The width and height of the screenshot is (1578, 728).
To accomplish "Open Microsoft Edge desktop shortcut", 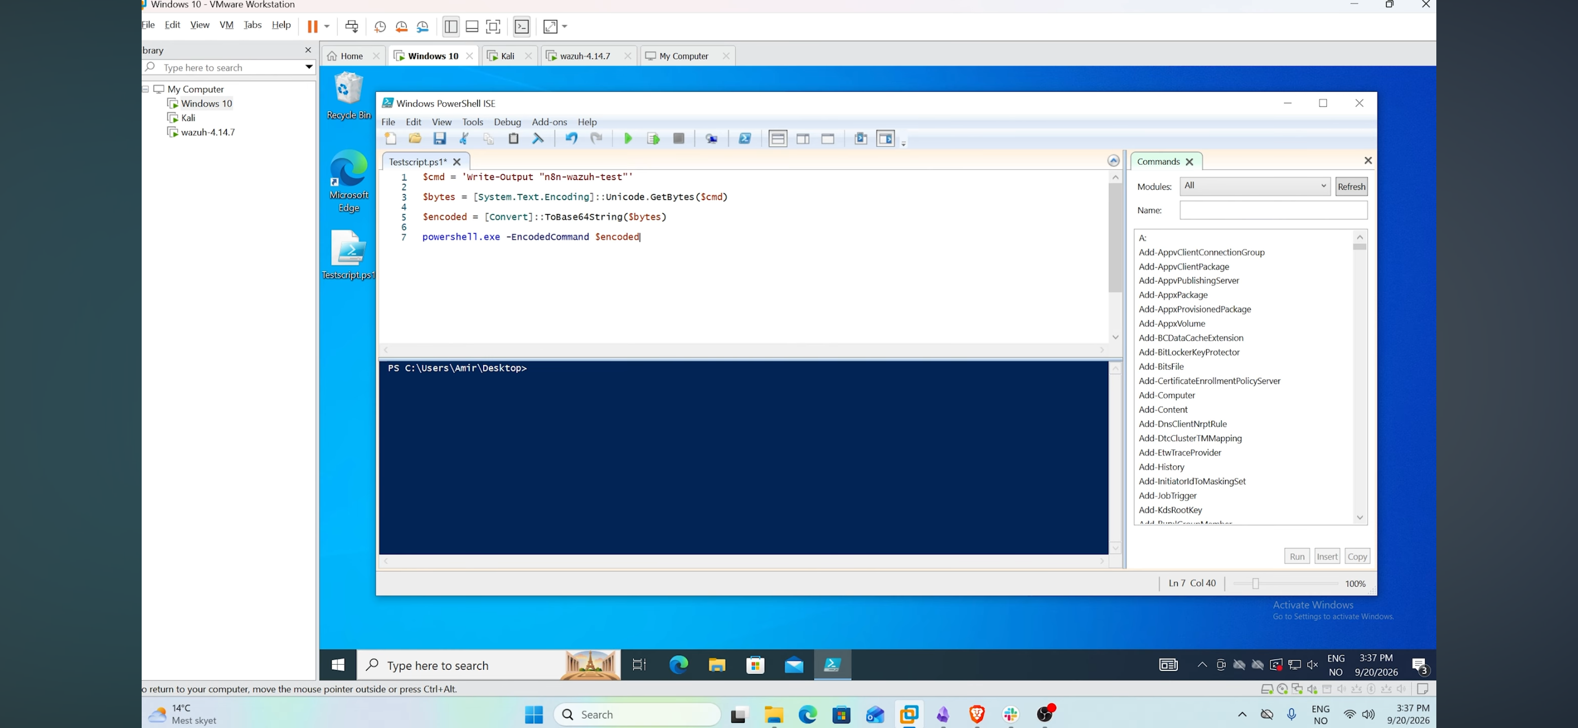I will pos(349,181).
